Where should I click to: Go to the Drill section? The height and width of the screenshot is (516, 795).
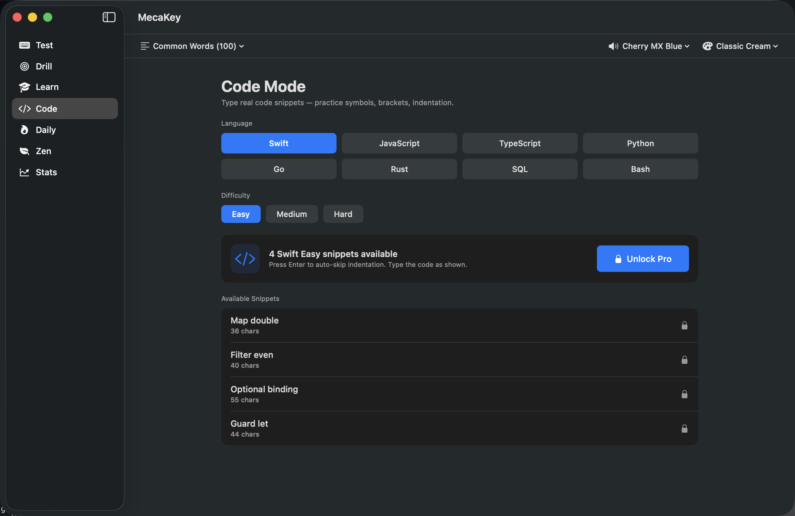65,66
